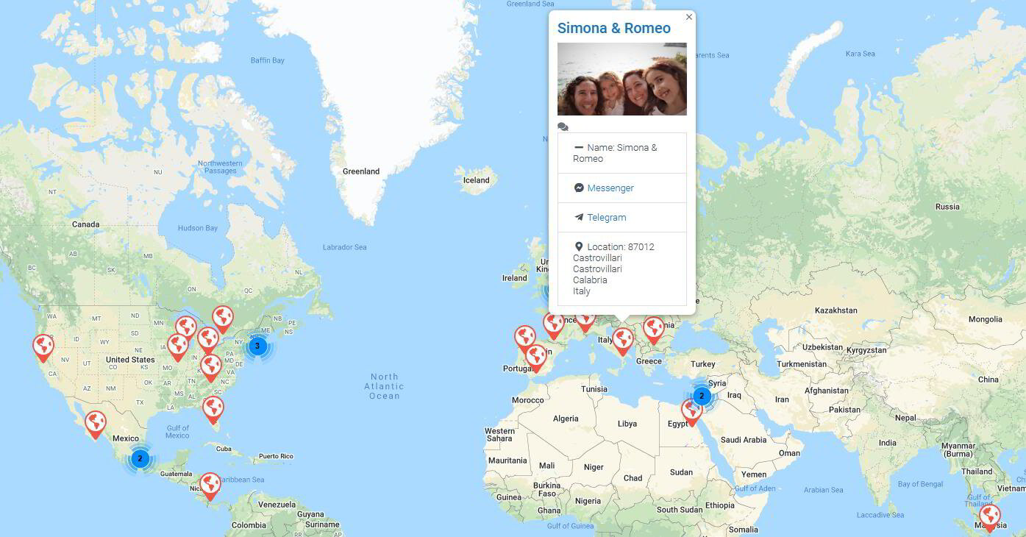
Task: Expand the cluster labeled 3 near New England
Action: (257, 346)
